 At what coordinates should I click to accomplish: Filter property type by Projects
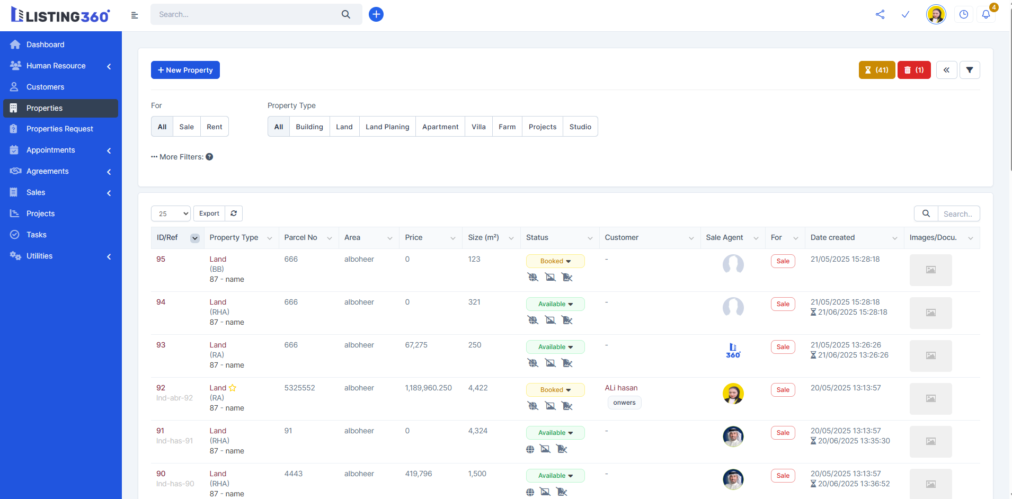click(543, 127)
